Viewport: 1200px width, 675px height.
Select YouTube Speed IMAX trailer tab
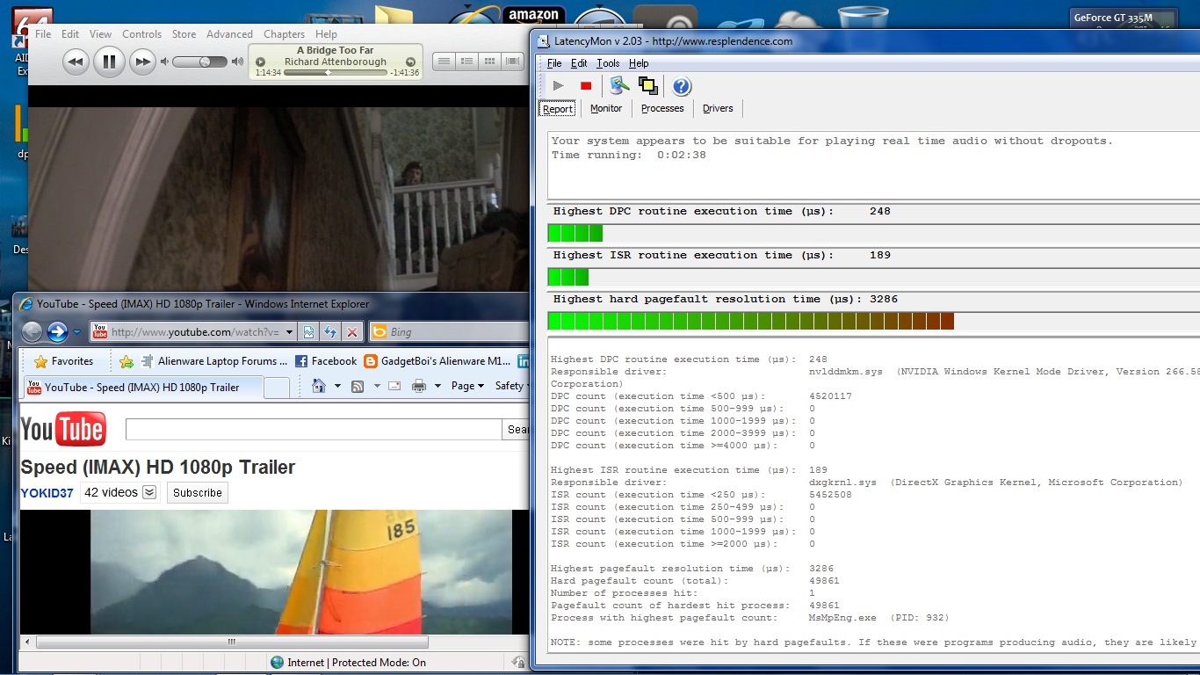144,388
